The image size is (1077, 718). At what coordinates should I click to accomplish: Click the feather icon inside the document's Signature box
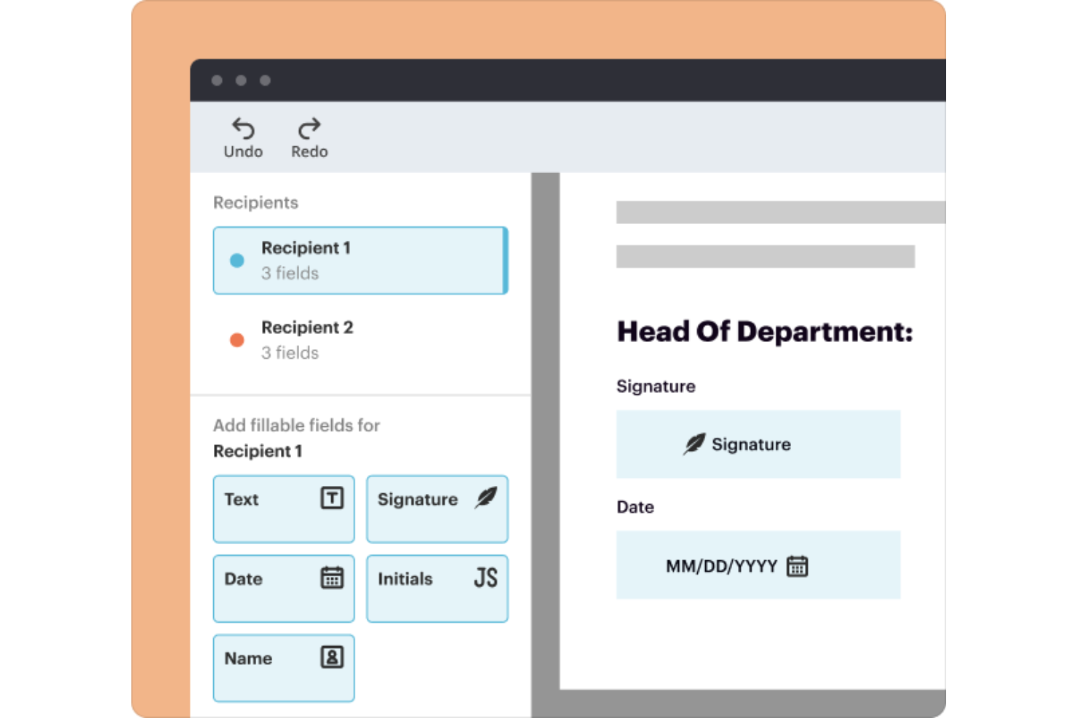[x=694, y=443]
